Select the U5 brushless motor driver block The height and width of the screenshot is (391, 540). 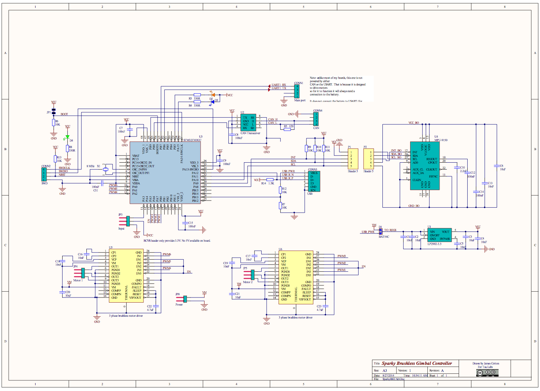[126, 276]
